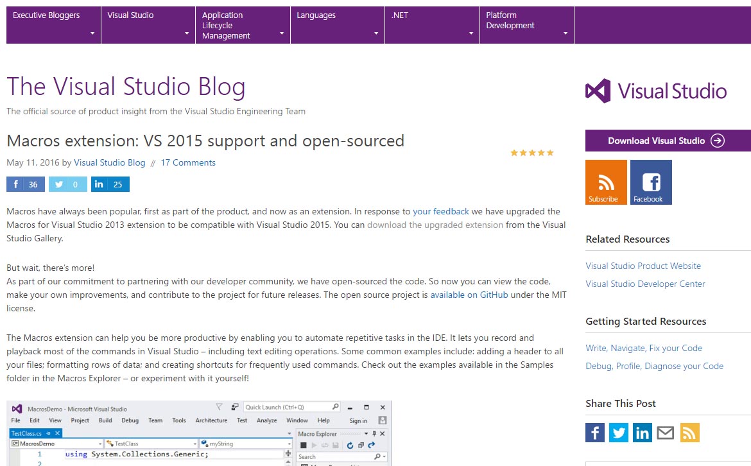Click the LinkedIn icon under Share This Post
This screenshot has height=466, width=751.
[x=642, y=433]
